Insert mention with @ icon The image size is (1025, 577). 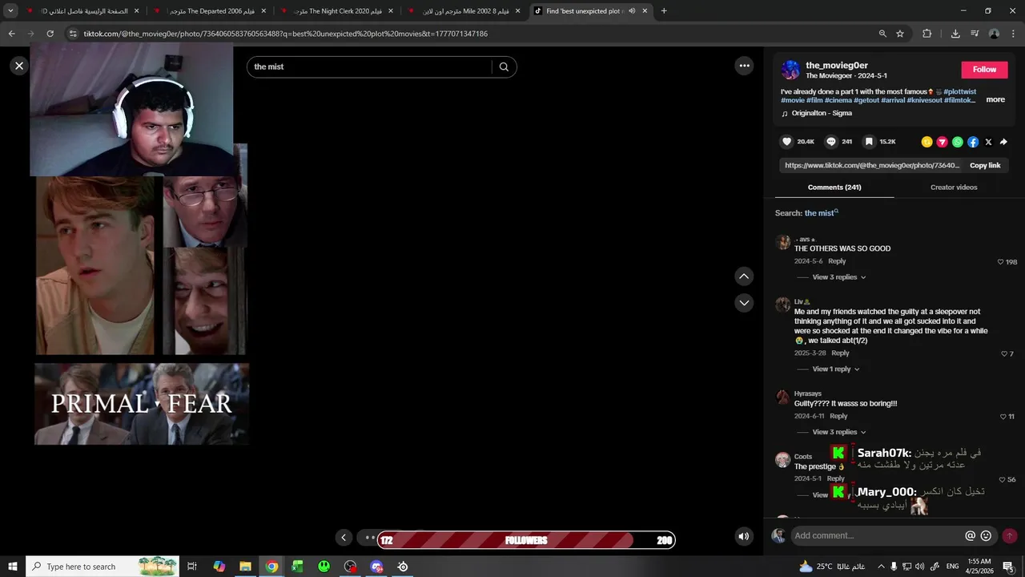coord(971,535)
